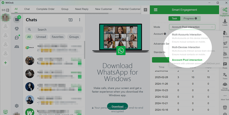Image resolution: width=229 pixels, height=115 pixels.
Task: Add account with green plus icon
Action: click(x=6, y=63)
